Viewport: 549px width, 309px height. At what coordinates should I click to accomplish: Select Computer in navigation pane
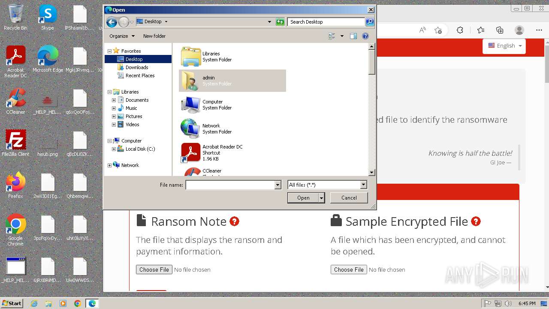point(131,141)
